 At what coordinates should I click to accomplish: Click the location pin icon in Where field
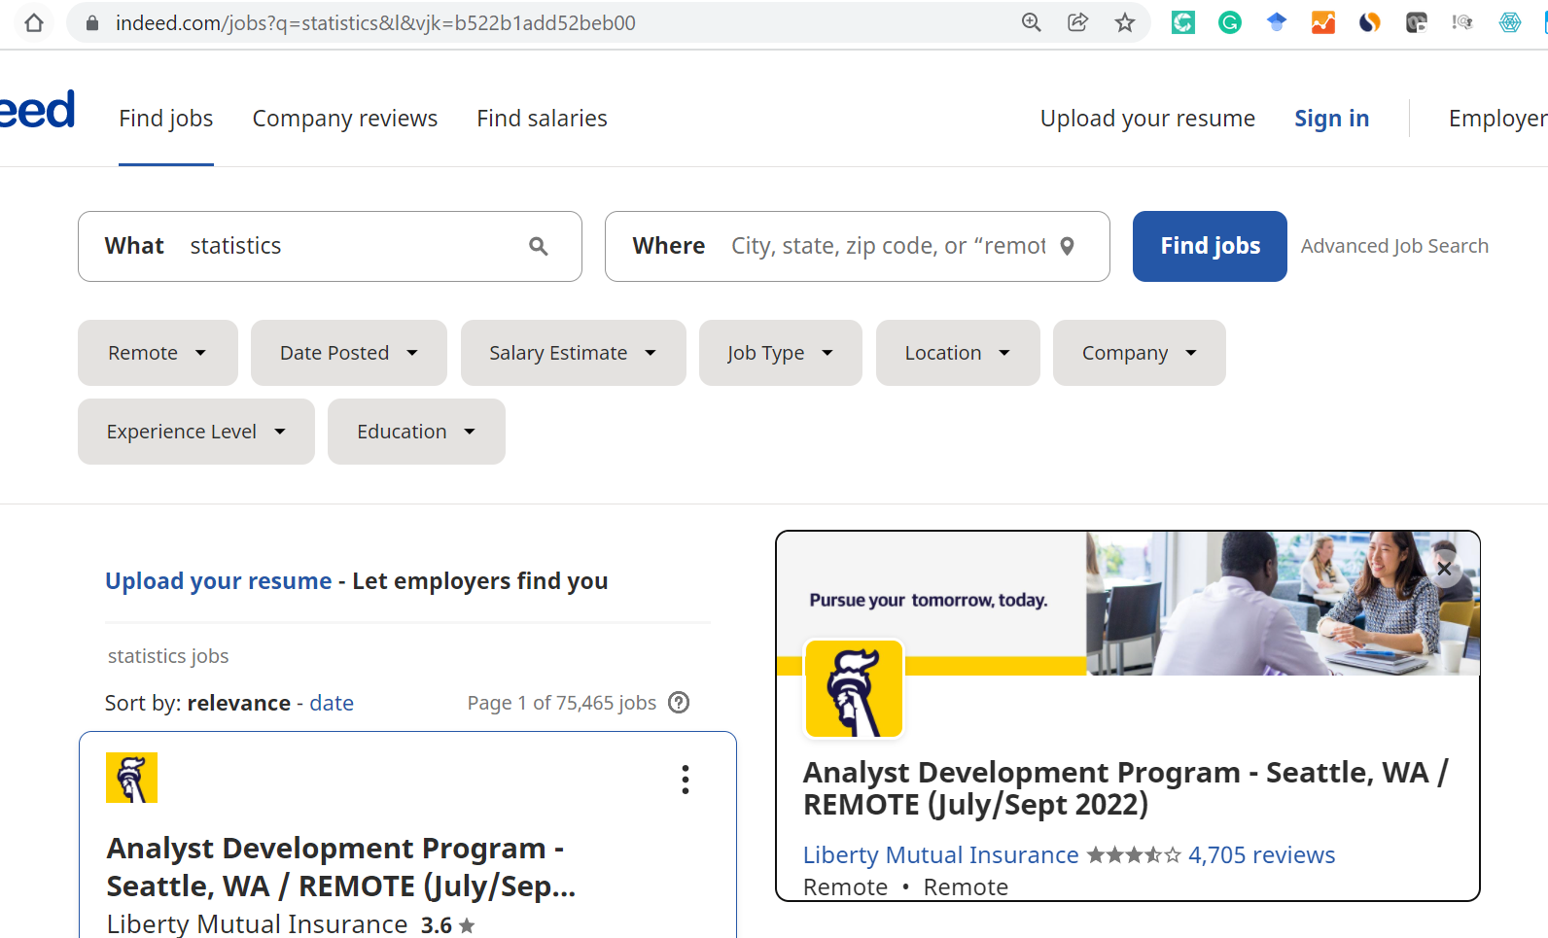click(x=1067, y=247)
